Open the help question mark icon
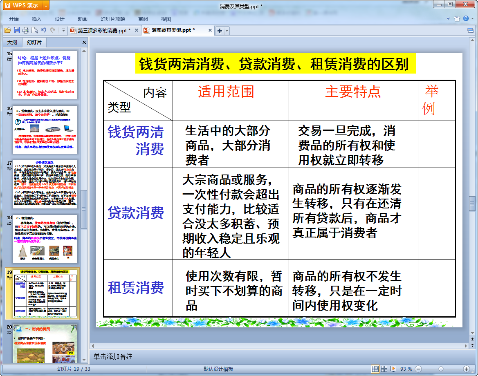 pos(466,18)
